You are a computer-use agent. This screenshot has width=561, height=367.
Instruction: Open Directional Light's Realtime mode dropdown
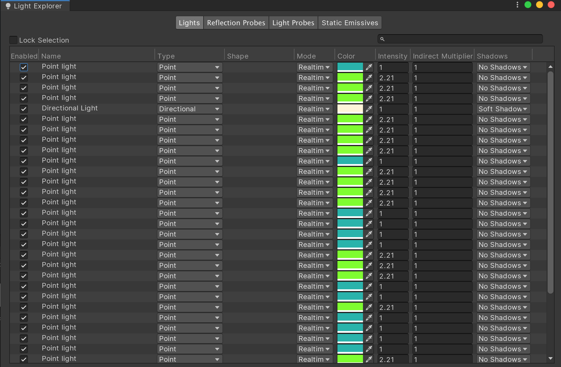point(314,109)
